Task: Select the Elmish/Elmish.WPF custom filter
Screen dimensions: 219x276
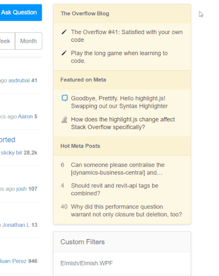Action: (x=86, y=263)
